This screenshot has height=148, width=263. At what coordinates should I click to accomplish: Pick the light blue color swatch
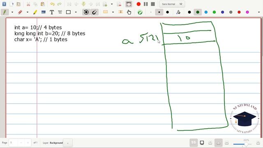point(206,12)
